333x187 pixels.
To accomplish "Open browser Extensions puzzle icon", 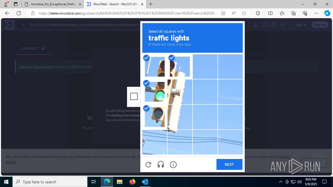I will point(258,13).
